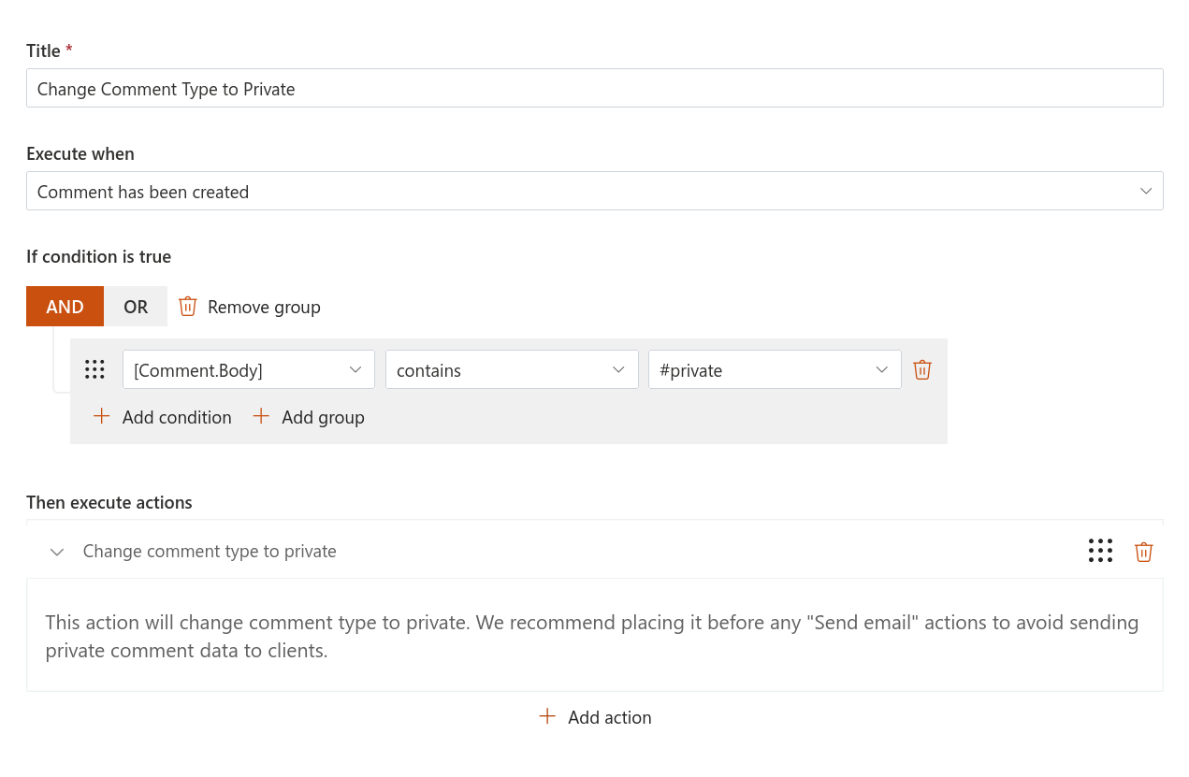Collapse the 'Change comment type to private' action
This screenshot has width=1189, height=777.
(x=56, y=551)
